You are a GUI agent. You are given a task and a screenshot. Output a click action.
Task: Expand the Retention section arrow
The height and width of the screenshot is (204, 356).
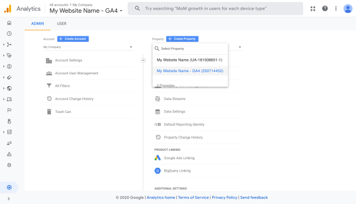(3, 77)
